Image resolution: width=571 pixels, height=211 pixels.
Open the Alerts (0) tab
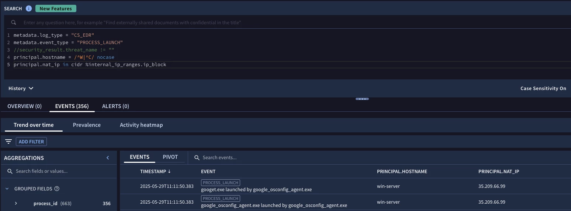115,106
